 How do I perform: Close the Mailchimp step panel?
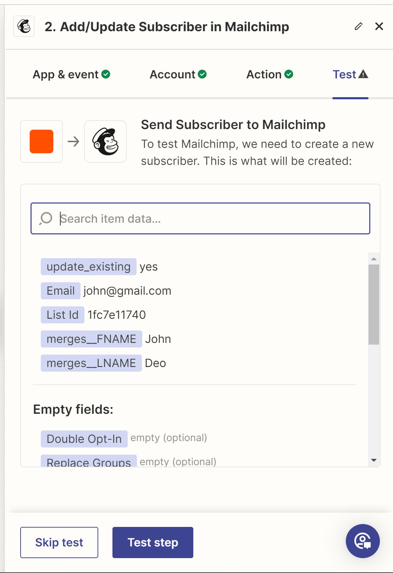pyautogui.click(x=379, y=26)
